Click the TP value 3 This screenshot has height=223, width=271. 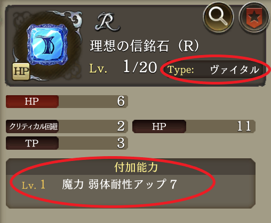[x=121, y=143]
